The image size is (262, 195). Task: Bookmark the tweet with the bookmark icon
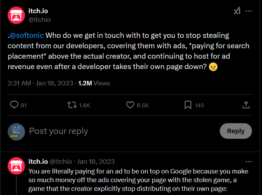click(x=188, y=105)
